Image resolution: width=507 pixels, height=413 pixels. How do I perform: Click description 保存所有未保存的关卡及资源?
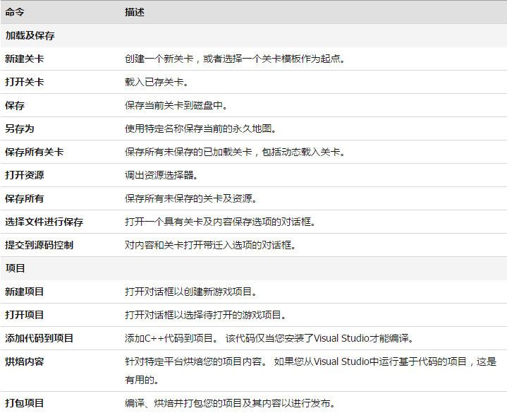191,198
